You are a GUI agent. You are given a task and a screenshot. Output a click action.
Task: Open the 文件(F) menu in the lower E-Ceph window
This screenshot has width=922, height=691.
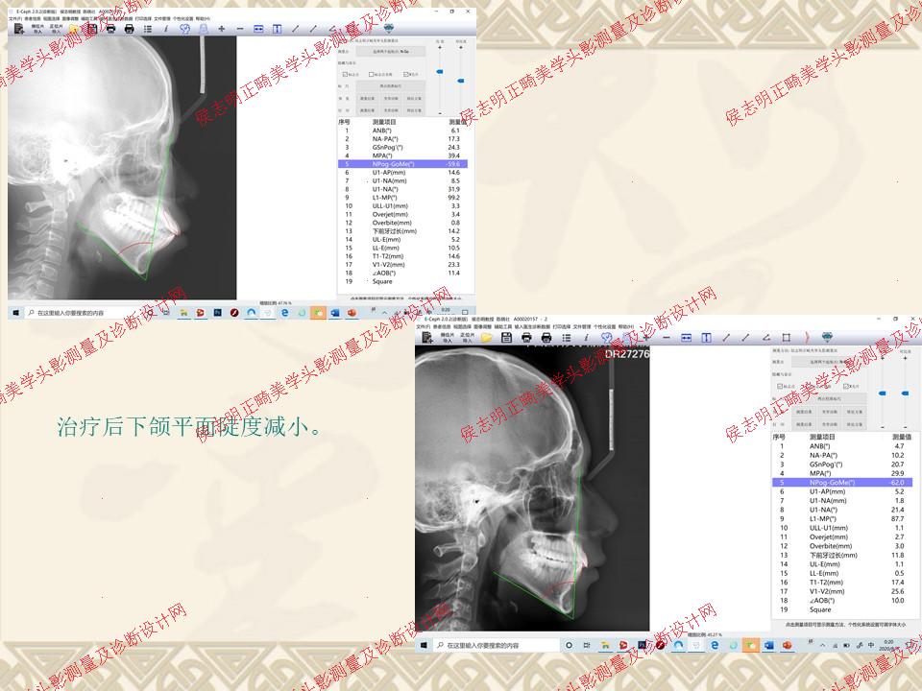[x=424, y=326]
